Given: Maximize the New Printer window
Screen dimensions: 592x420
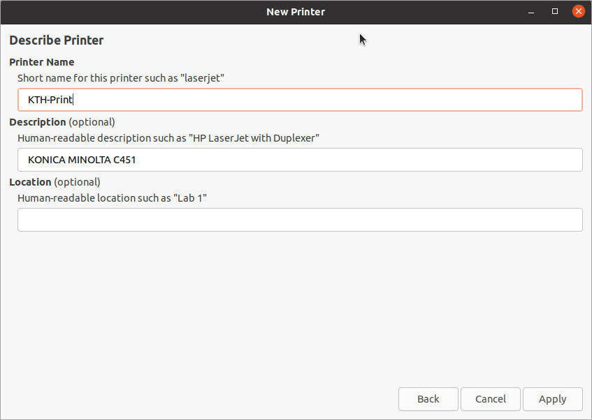Looking at the screenshot, I should click(x=555, y=11).
